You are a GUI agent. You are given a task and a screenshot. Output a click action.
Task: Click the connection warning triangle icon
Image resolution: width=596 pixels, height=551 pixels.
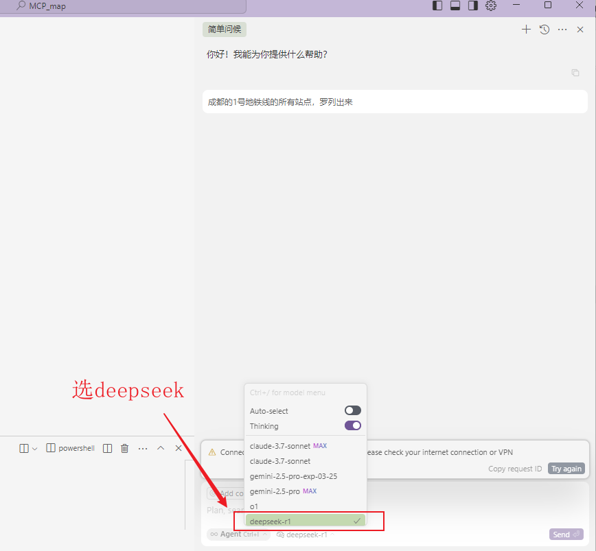point(212,452)
